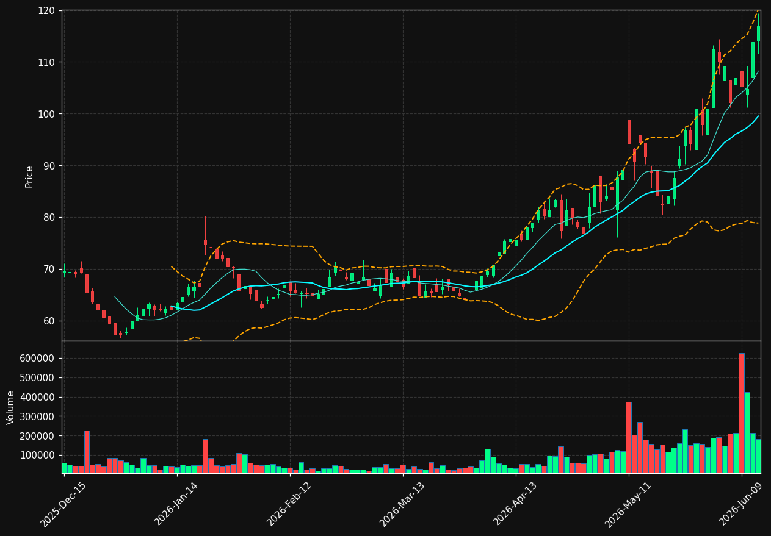Select the green volume bar near 420000

click(747, 433)
